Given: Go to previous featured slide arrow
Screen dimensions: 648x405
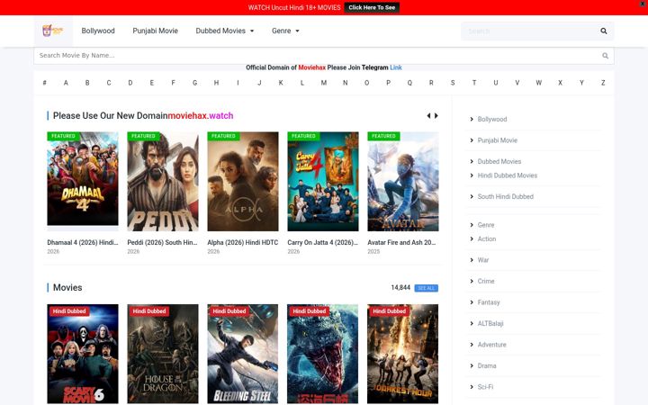Looking at the screenshot, I should (x=428, y=116).
